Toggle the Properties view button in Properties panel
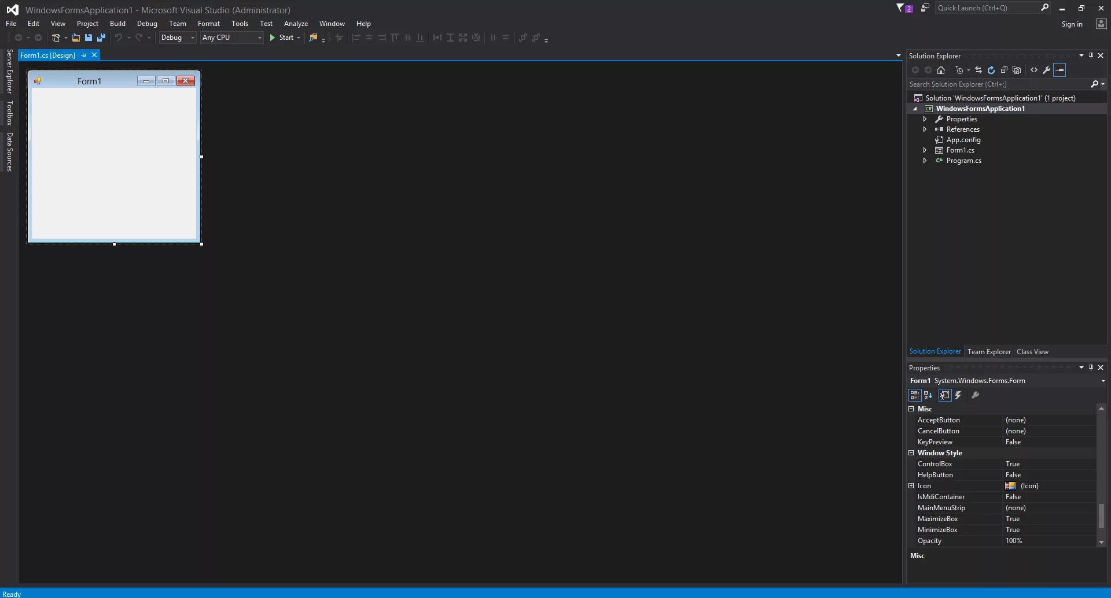The height and width of the screenshot is (598, 1111). (x=945, y=395)
